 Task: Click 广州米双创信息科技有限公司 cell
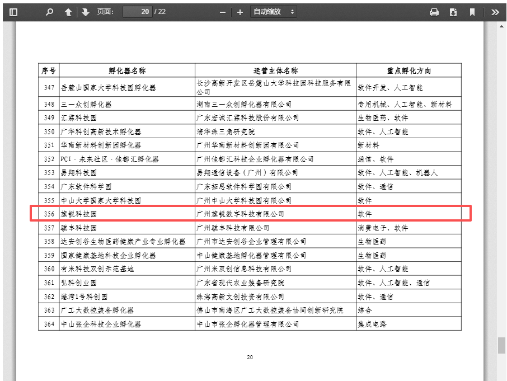(x=275, y=269)
